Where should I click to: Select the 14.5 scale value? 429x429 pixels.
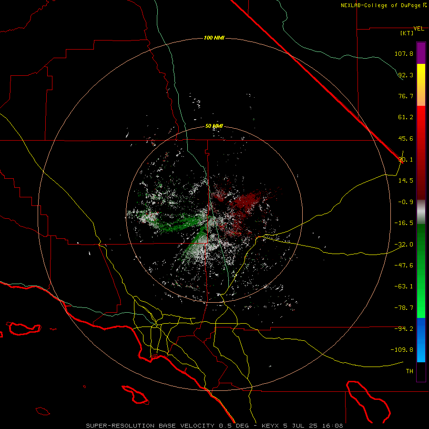click(x=406, y=180)
